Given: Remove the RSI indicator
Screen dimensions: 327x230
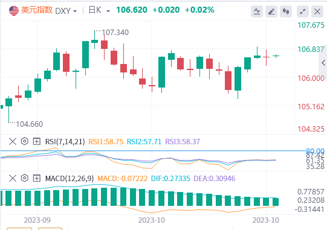Looking at the screenshot, I should [13, 141].
